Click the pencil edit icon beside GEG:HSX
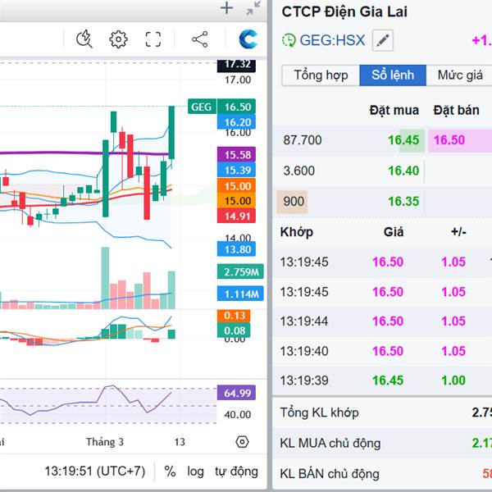Image resolution: width=492 pixels, height=492 pixels. tap(382, 40)
